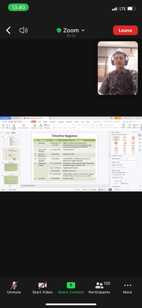Click the Format Painter icon
142x308 pixels.
click(14, 125)
